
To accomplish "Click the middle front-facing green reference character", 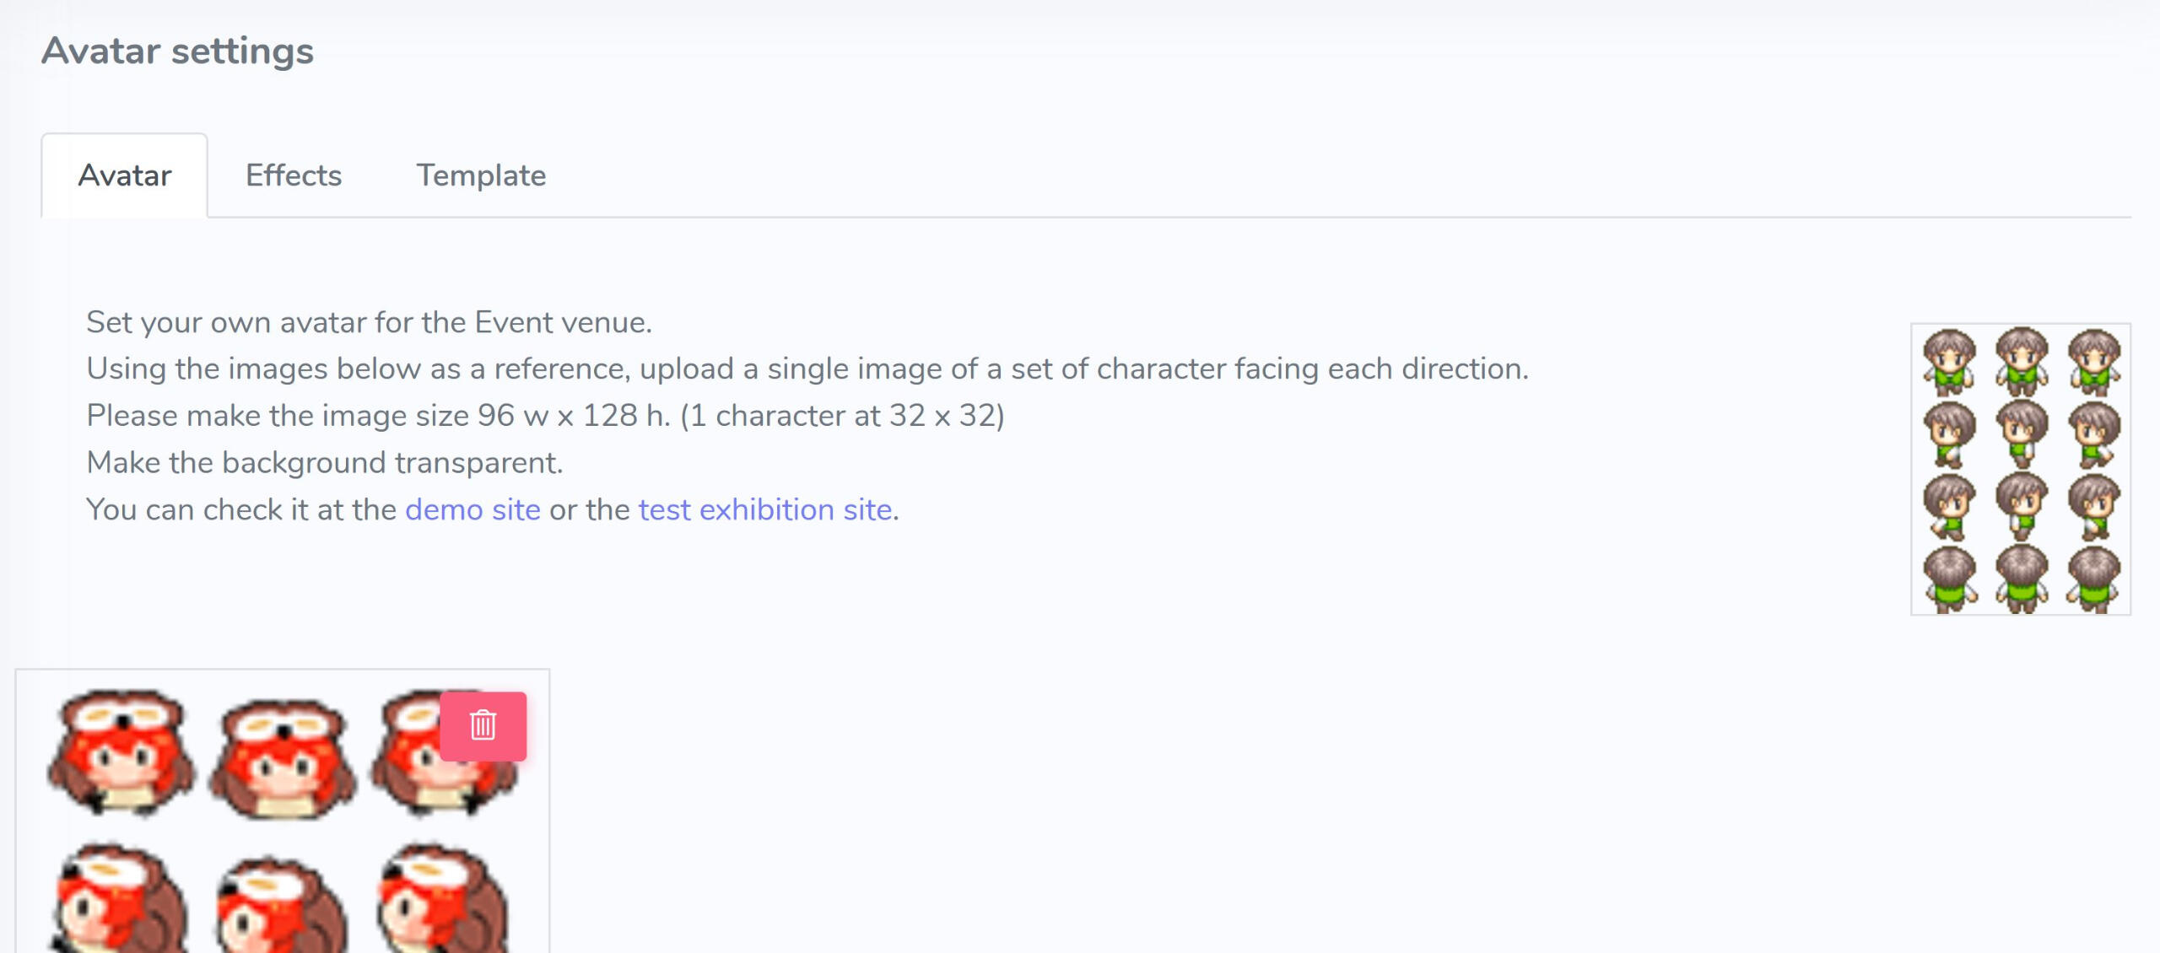I will [2021, 361].
